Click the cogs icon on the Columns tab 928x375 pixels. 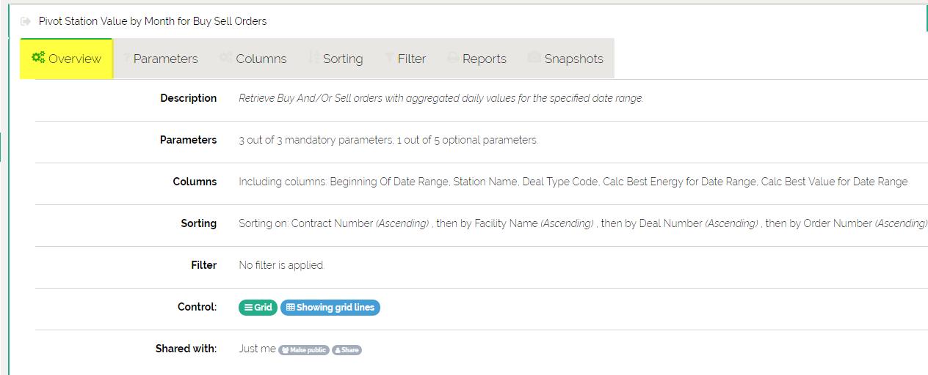click(225, 58)
